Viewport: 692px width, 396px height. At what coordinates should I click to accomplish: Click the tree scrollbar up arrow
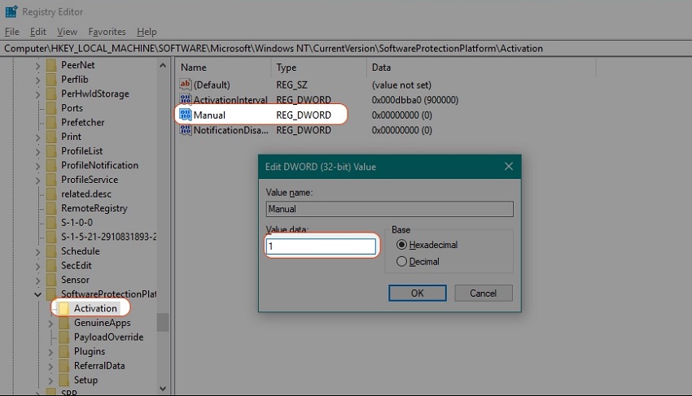pyautogui.click(x=163, y=65)
